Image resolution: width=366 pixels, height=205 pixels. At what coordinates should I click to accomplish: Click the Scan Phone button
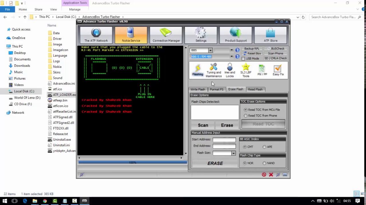pyautogui.click(x=275, y=54)
